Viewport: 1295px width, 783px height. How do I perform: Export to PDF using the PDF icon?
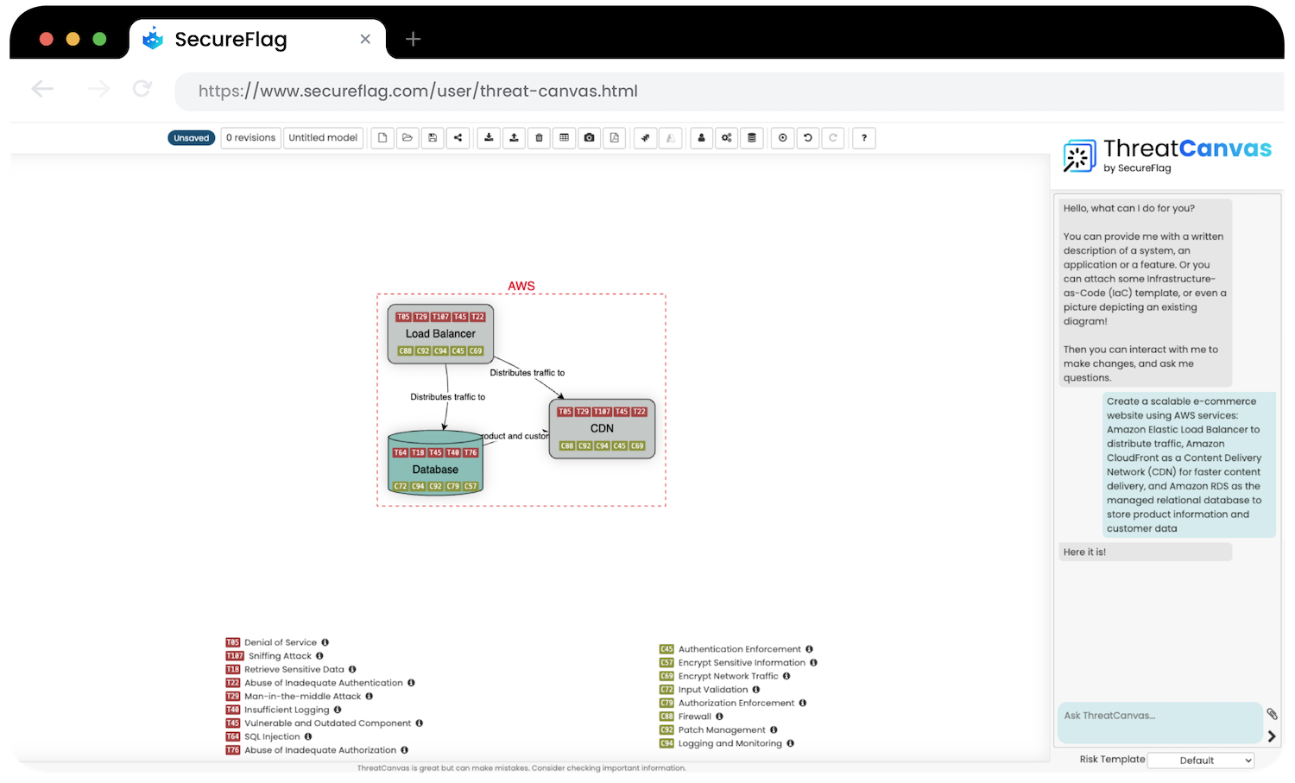614,138
